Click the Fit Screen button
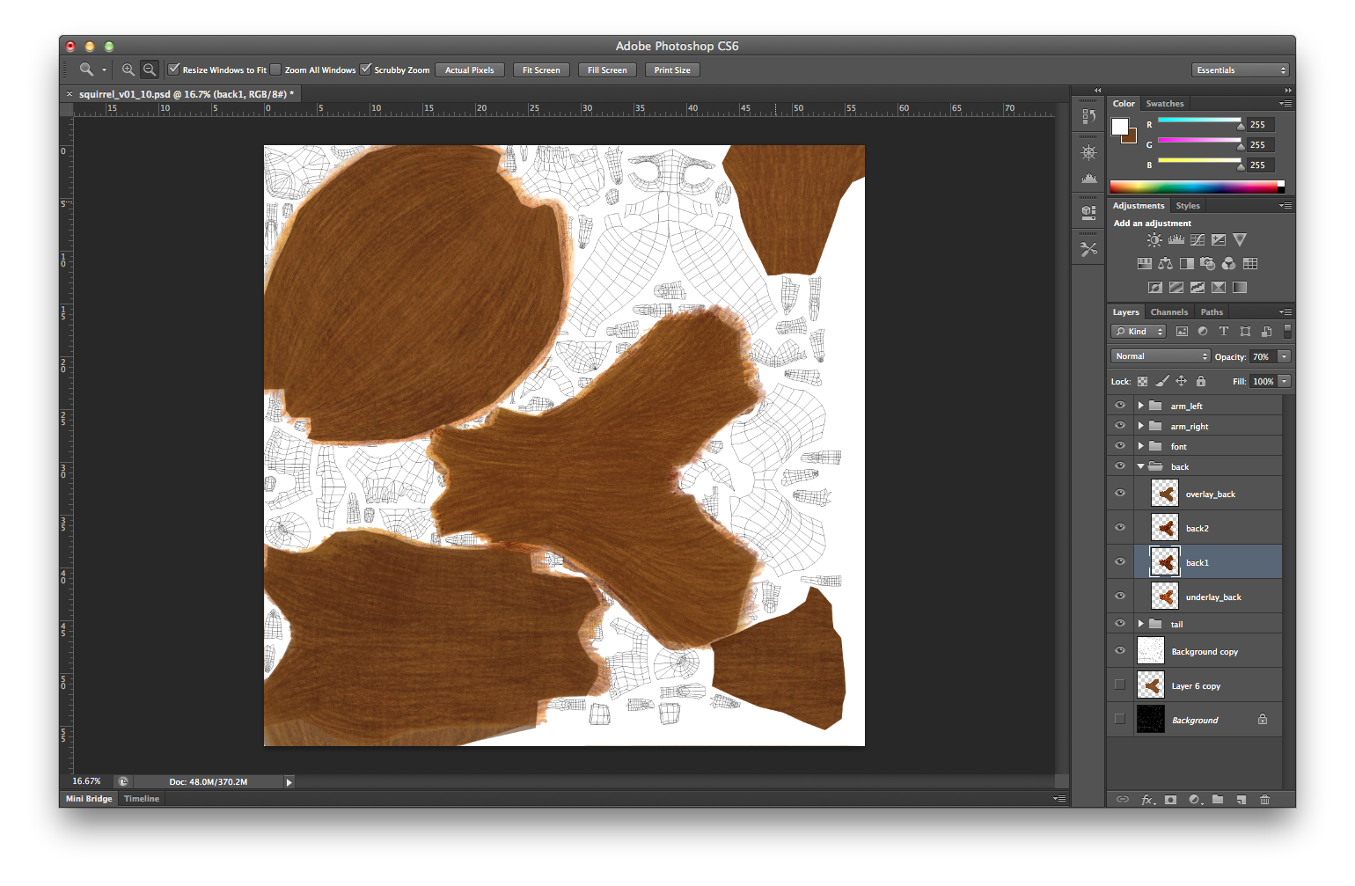 541,70
